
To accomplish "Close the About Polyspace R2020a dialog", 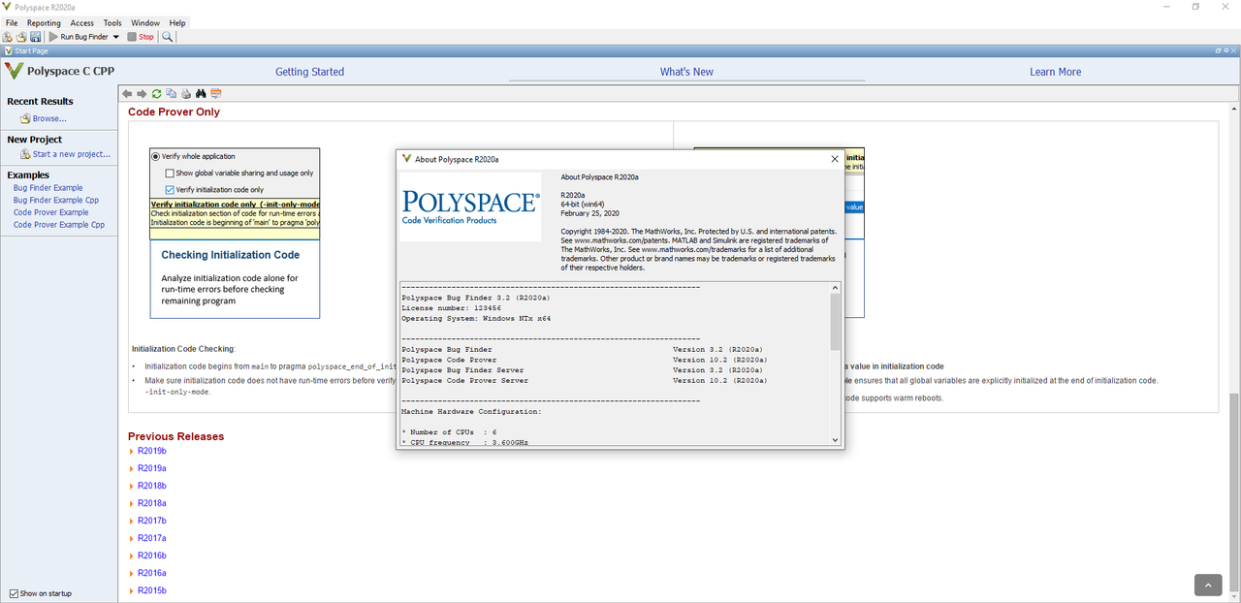I will pyautogui.click(x=835, y=159).
